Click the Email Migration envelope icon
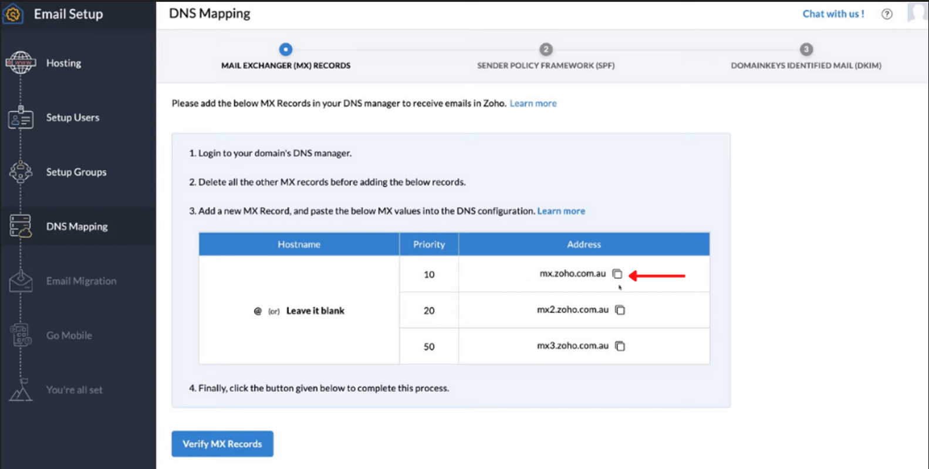 pyautogui.click(x=21, y=281)
